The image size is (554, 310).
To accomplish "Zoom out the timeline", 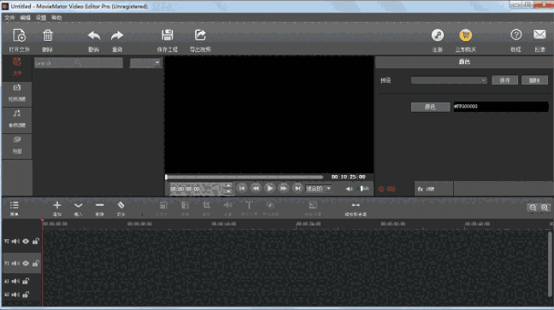I will [x=533, y=208].
